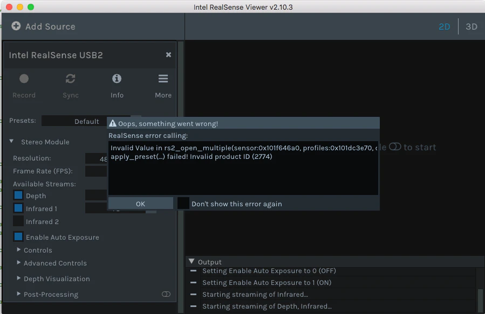The width and height of the screenshot is (485, 314).
Task: Check Don't show this error again
Action: click(x=183, y=204)
